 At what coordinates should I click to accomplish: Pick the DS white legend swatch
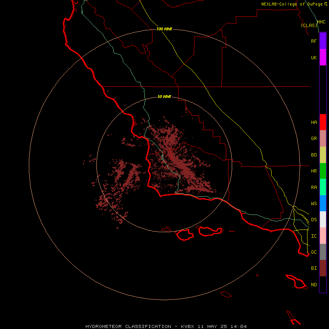(x=323, y=219)
